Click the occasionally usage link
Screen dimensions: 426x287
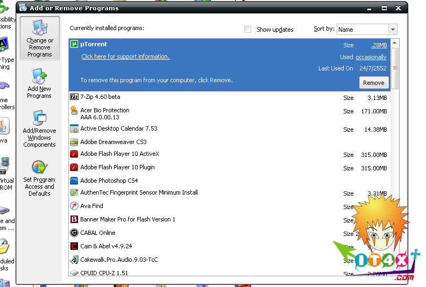371,57
